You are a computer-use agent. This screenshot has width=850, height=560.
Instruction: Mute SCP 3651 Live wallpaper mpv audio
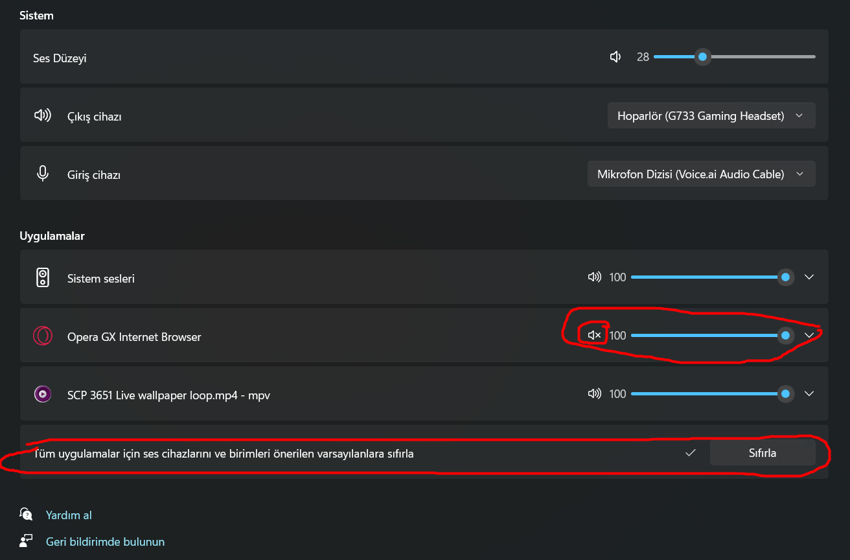594,393
